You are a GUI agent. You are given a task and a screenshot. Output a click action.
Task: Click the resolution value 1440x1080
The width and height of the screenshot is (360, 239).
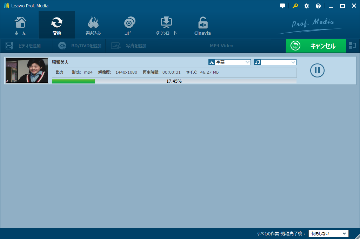pyautogui.click(x=126, y=72)
